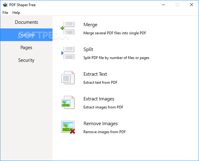The height and width of the screenshot is (161, 199).
Task: Minimize the PDF Shaper window
Action: (x=163, y=5)
